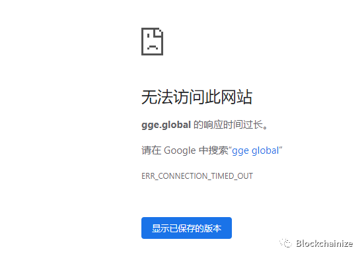Click the sad page error icon
The image size is (364, 258).
pos(153,42)
